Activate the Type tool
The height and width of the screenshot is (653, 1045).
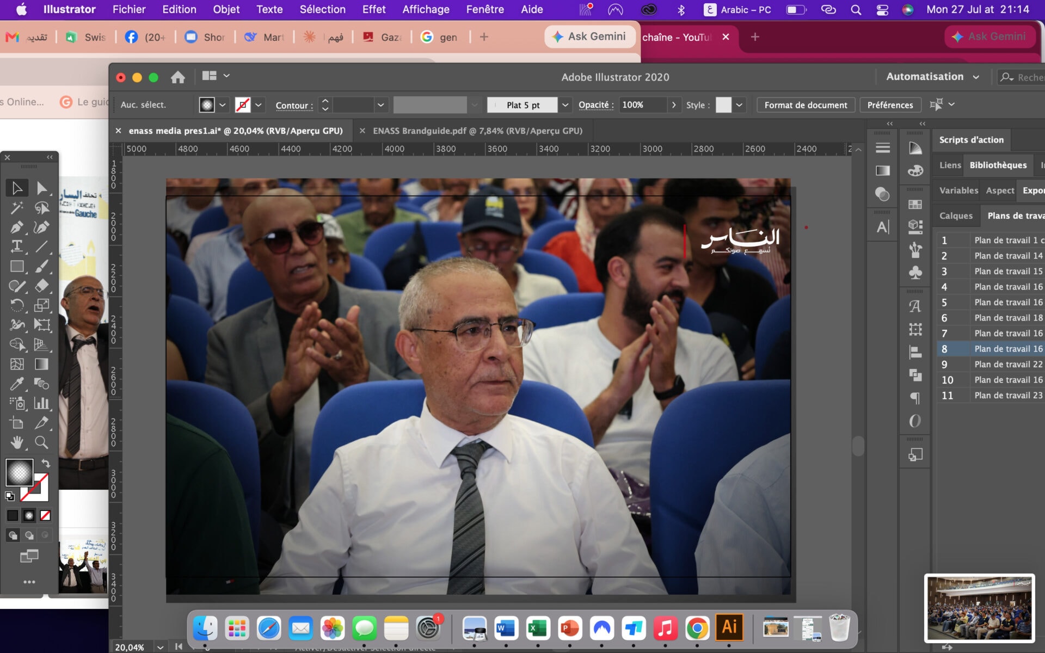coord(17,247)
